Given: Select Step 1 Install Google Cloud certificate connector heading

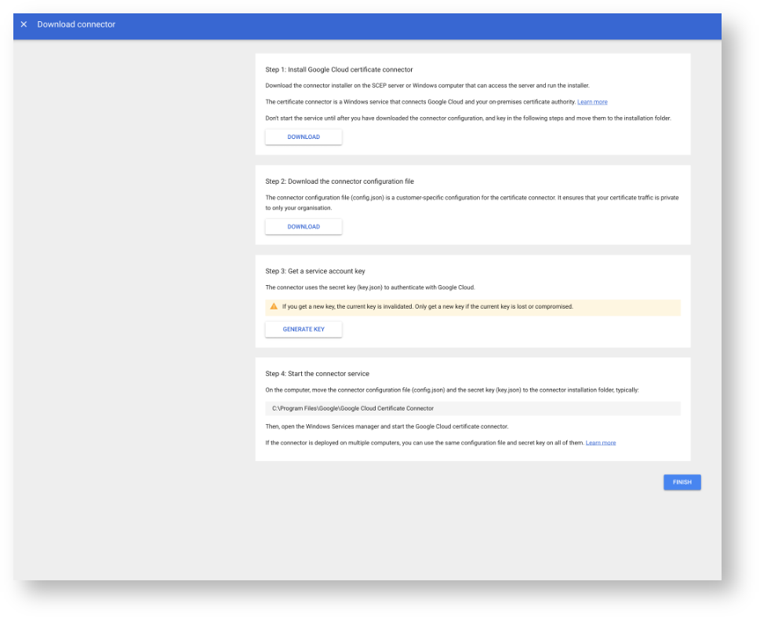Looking at the screenshot, I should coord(339,70).
